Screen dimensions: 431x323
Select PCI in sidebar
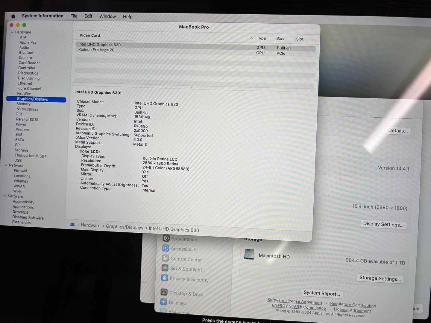click(x=19, y=114)
